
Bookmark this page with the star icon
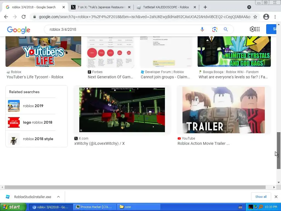pyautogui.click(x=255, y=17)
